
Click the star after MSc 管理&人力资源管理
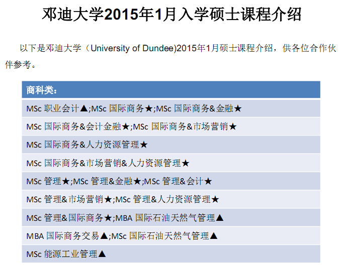[215, 199]
